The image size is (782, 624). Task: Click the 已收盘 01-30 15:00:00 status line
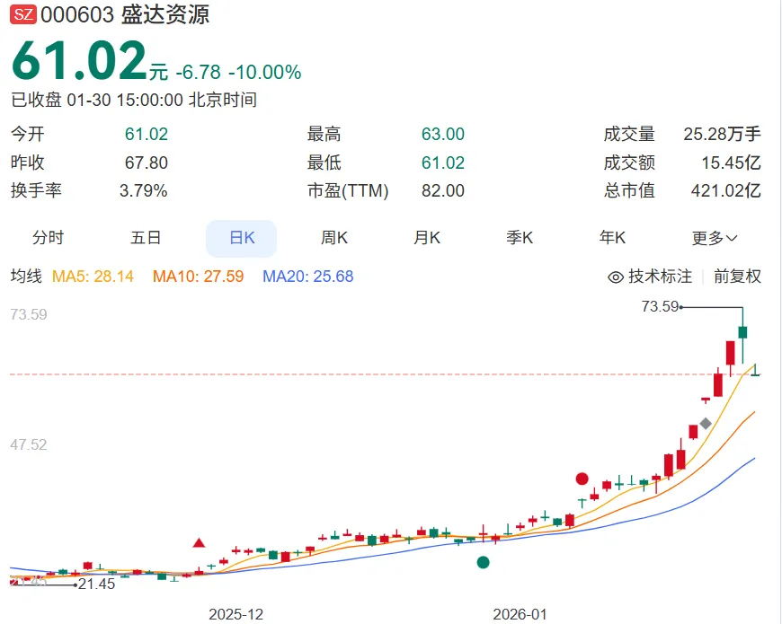(x=134, y=100)
